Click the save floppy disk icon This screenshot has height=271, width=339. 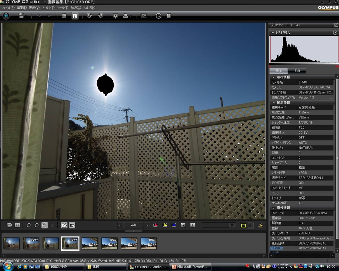click(21, 16)
